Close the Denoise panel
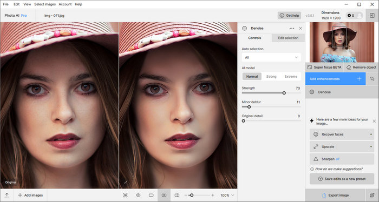This screenshot has width=379, height=202. [300, 28]
